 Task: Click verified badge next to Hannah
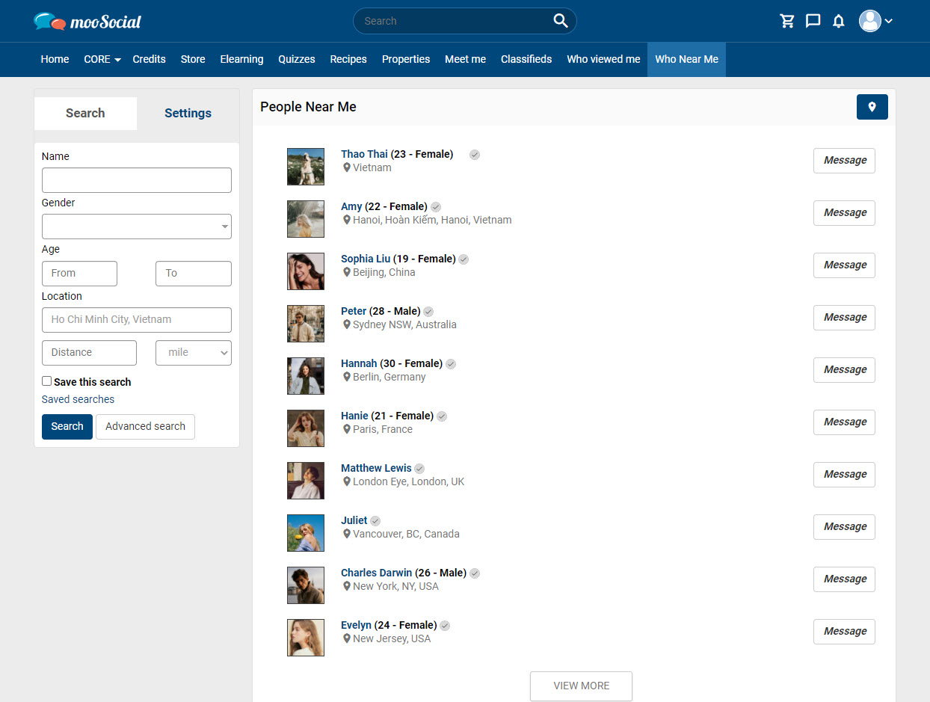pyautogui.click(x=451, y=364)
